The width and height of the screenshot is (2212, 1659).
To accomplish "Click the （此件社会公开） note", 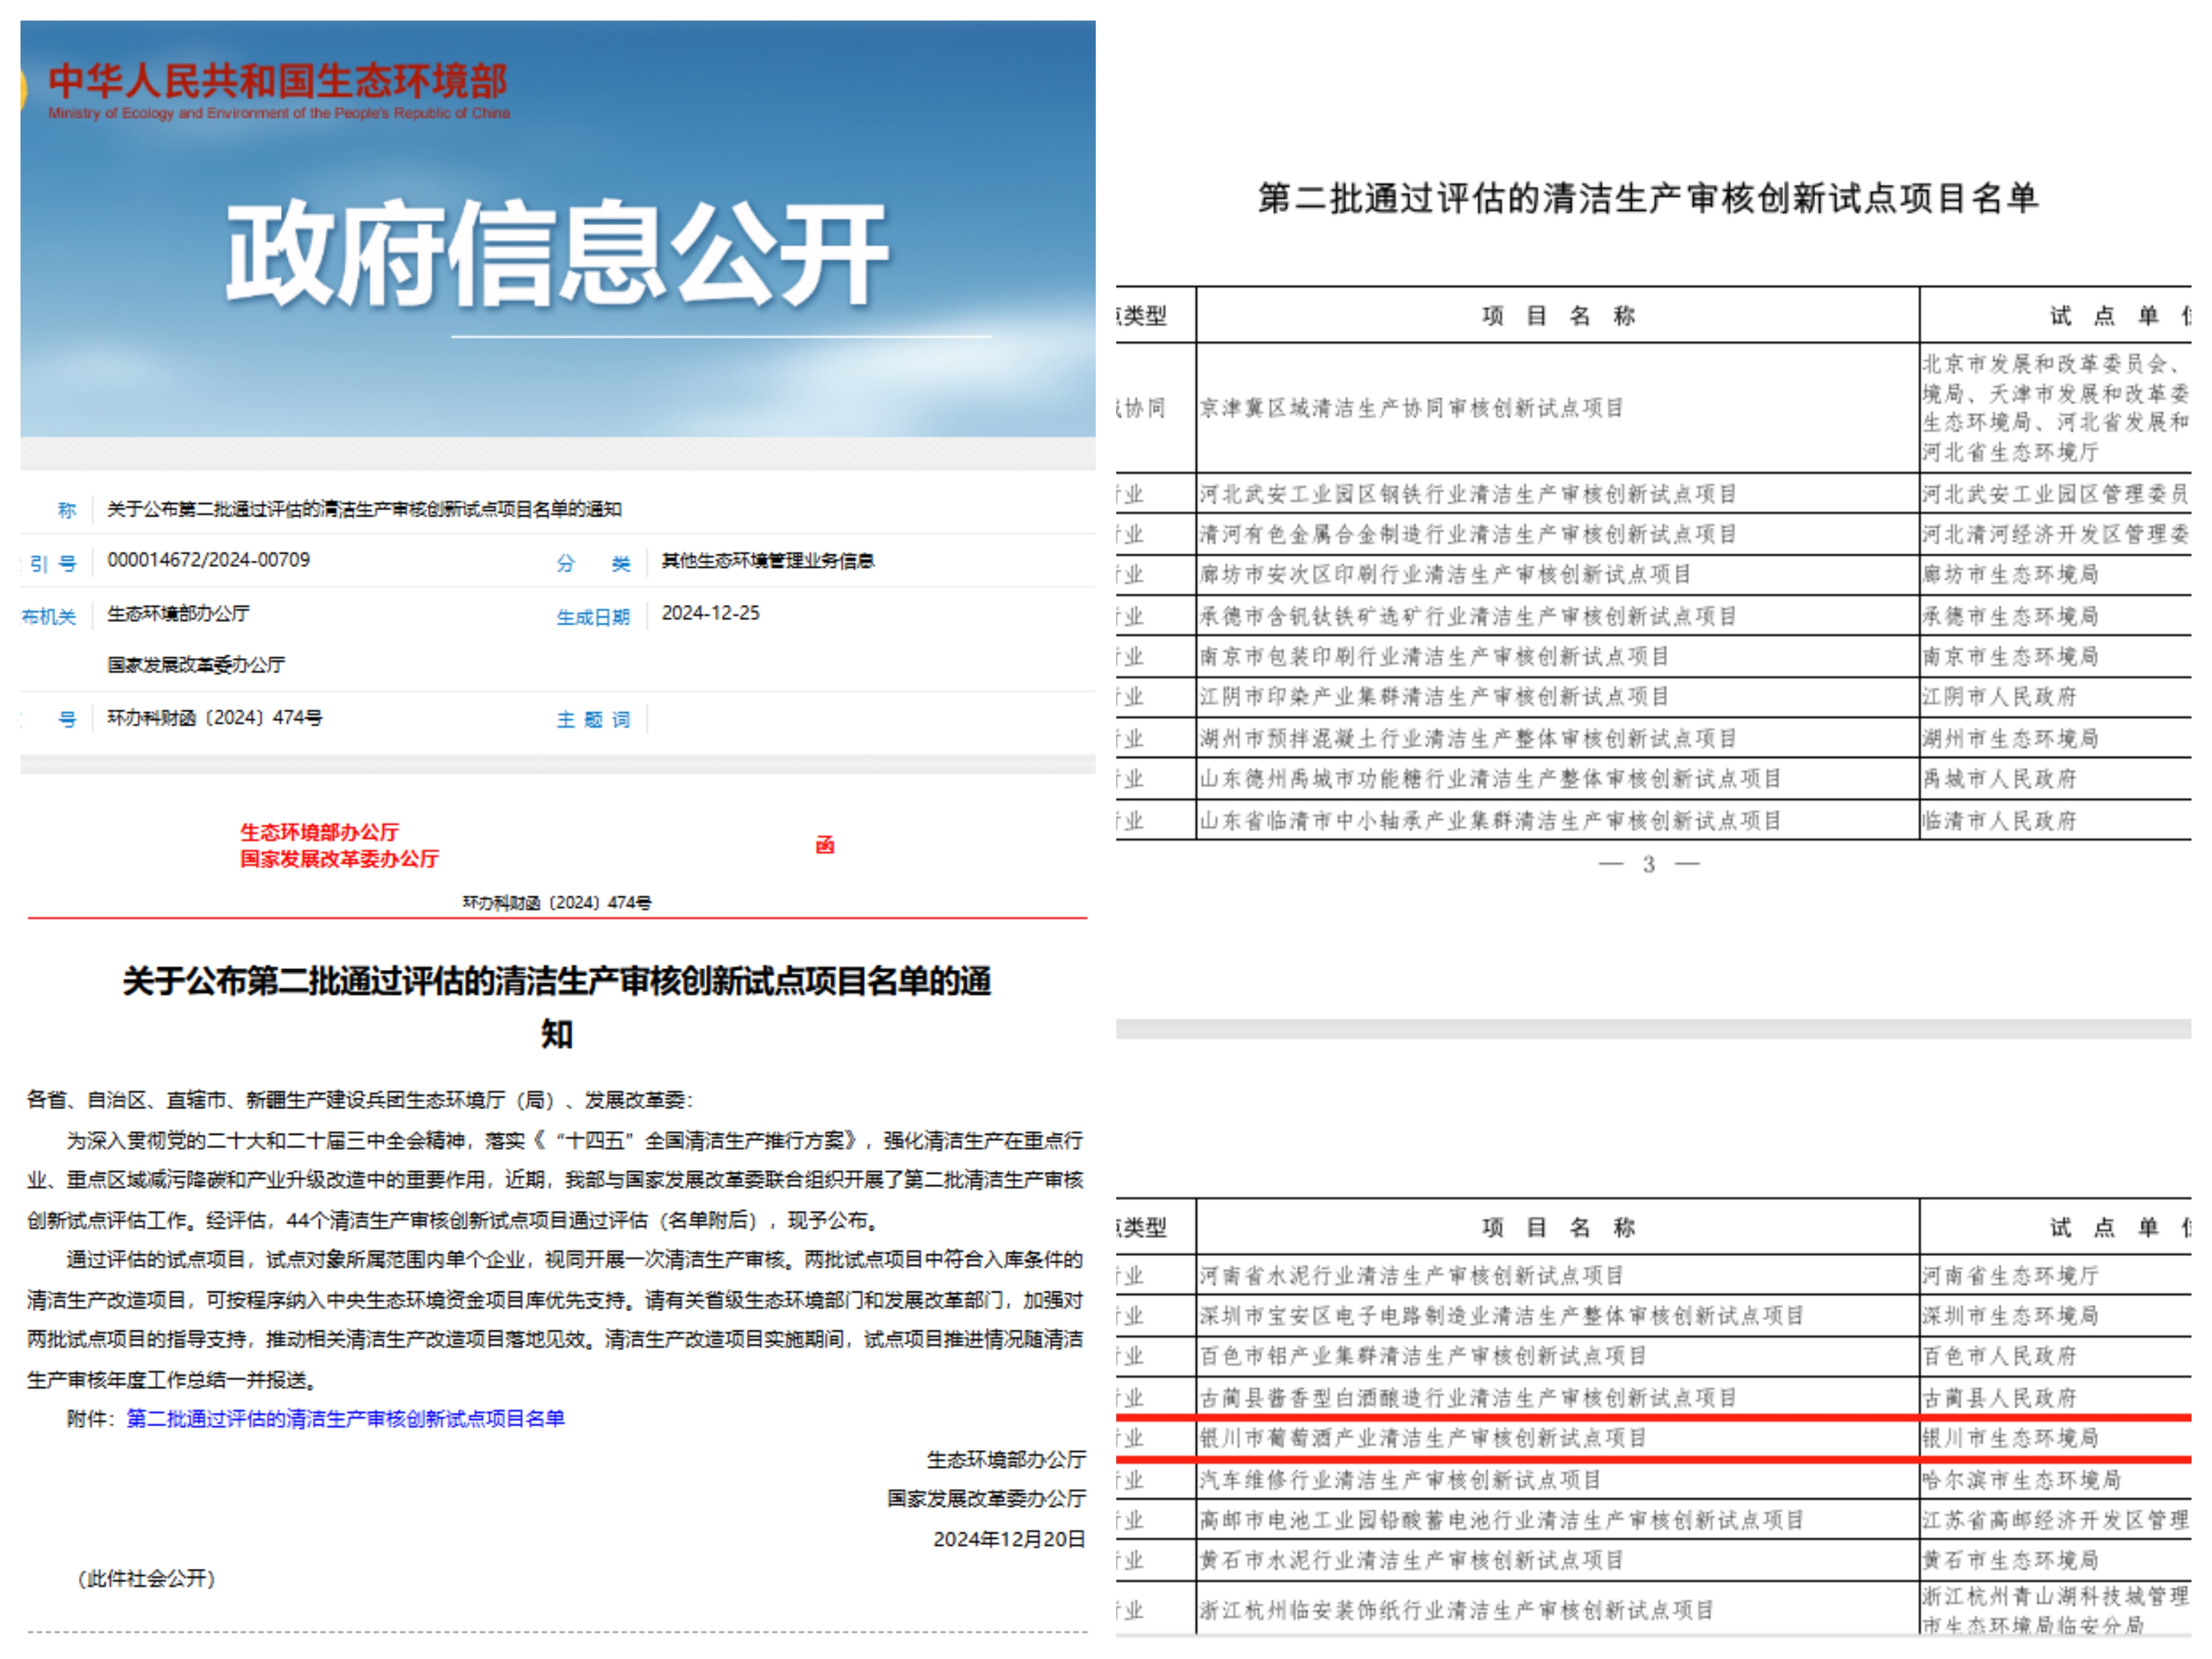I will tap(146, 1579).
